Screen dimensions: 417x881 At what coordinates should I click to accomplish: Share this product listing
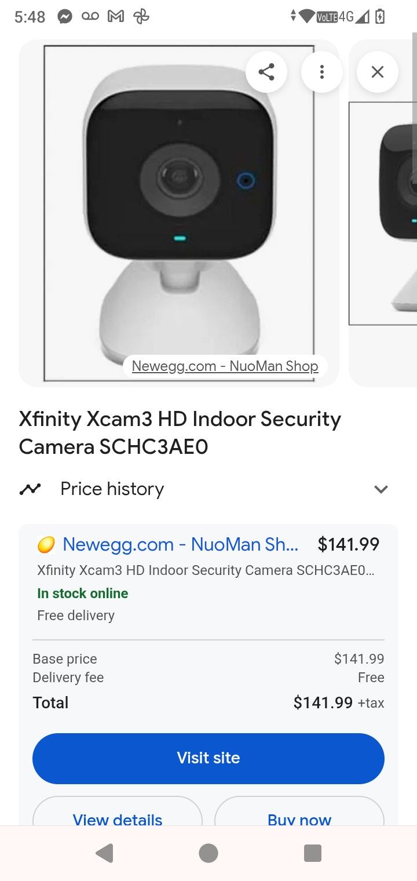[267, 72]
